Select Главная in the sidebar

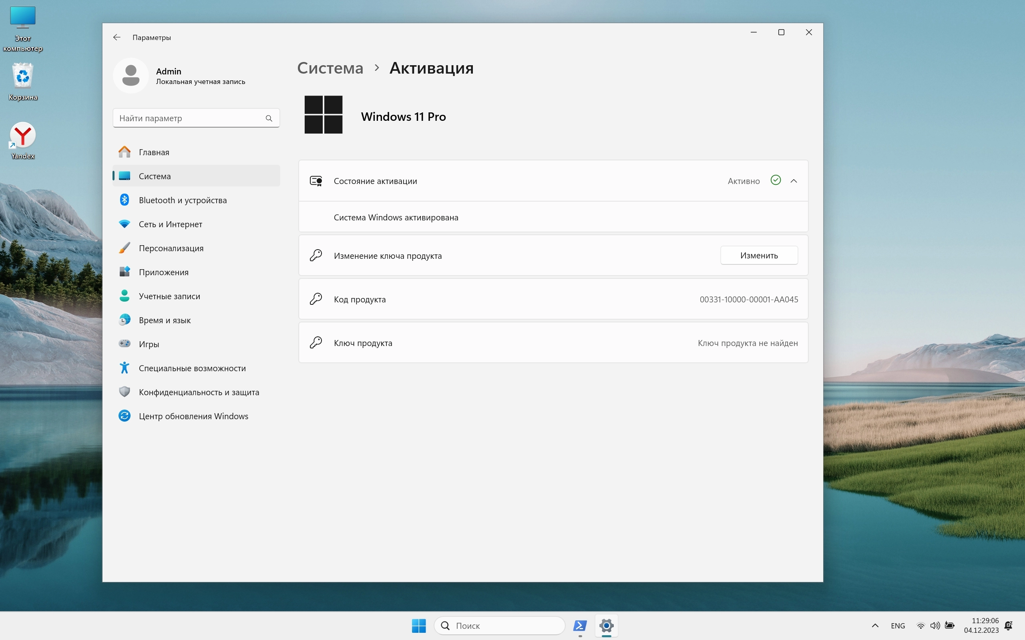[x=154, y=152]
